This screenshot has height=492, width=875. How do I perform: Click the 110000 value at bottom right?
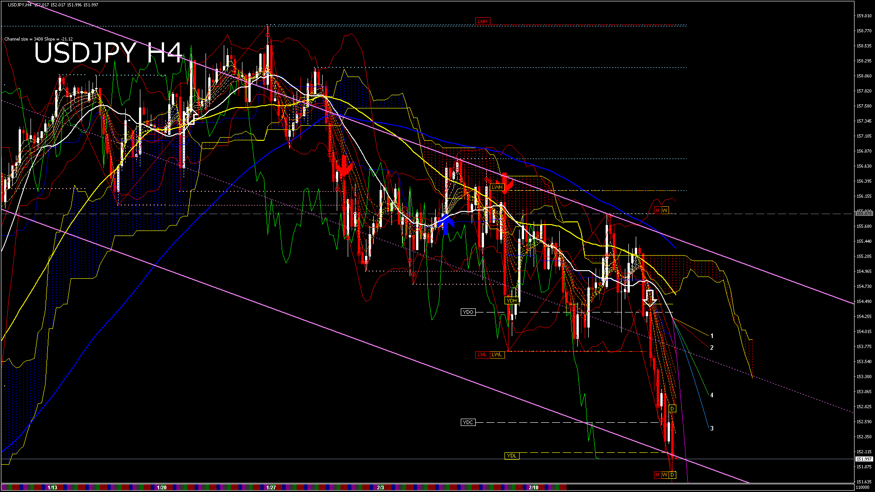coord(862,487)
